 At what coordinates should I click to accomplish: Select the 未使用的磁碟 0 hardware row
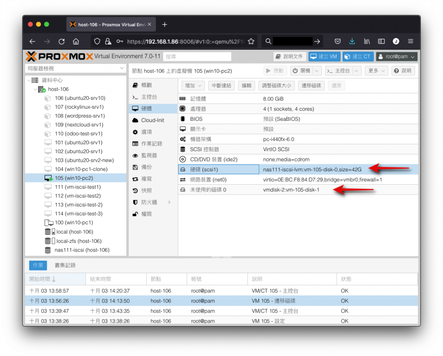tap(298, 190)
